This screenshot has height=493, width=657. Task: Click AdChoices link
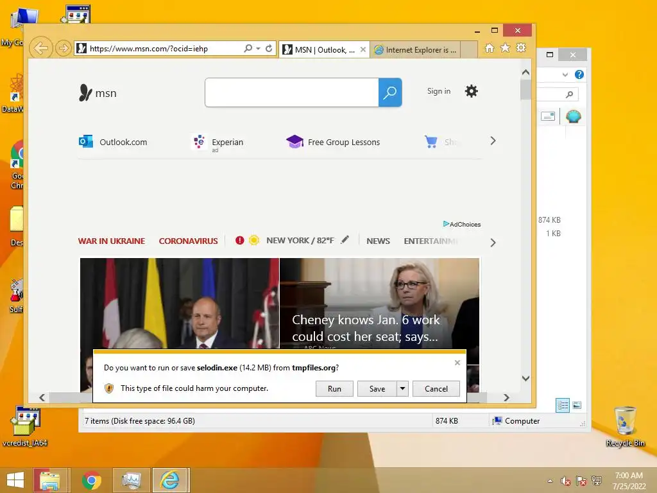tap(462, 224)
